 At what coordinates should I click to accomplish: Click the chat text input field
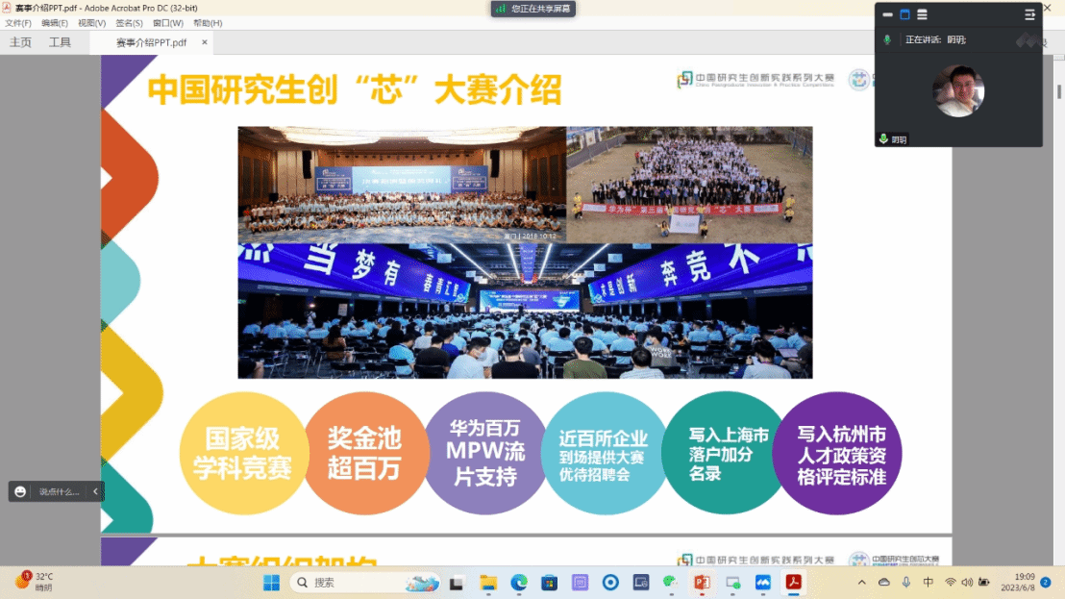60,491
